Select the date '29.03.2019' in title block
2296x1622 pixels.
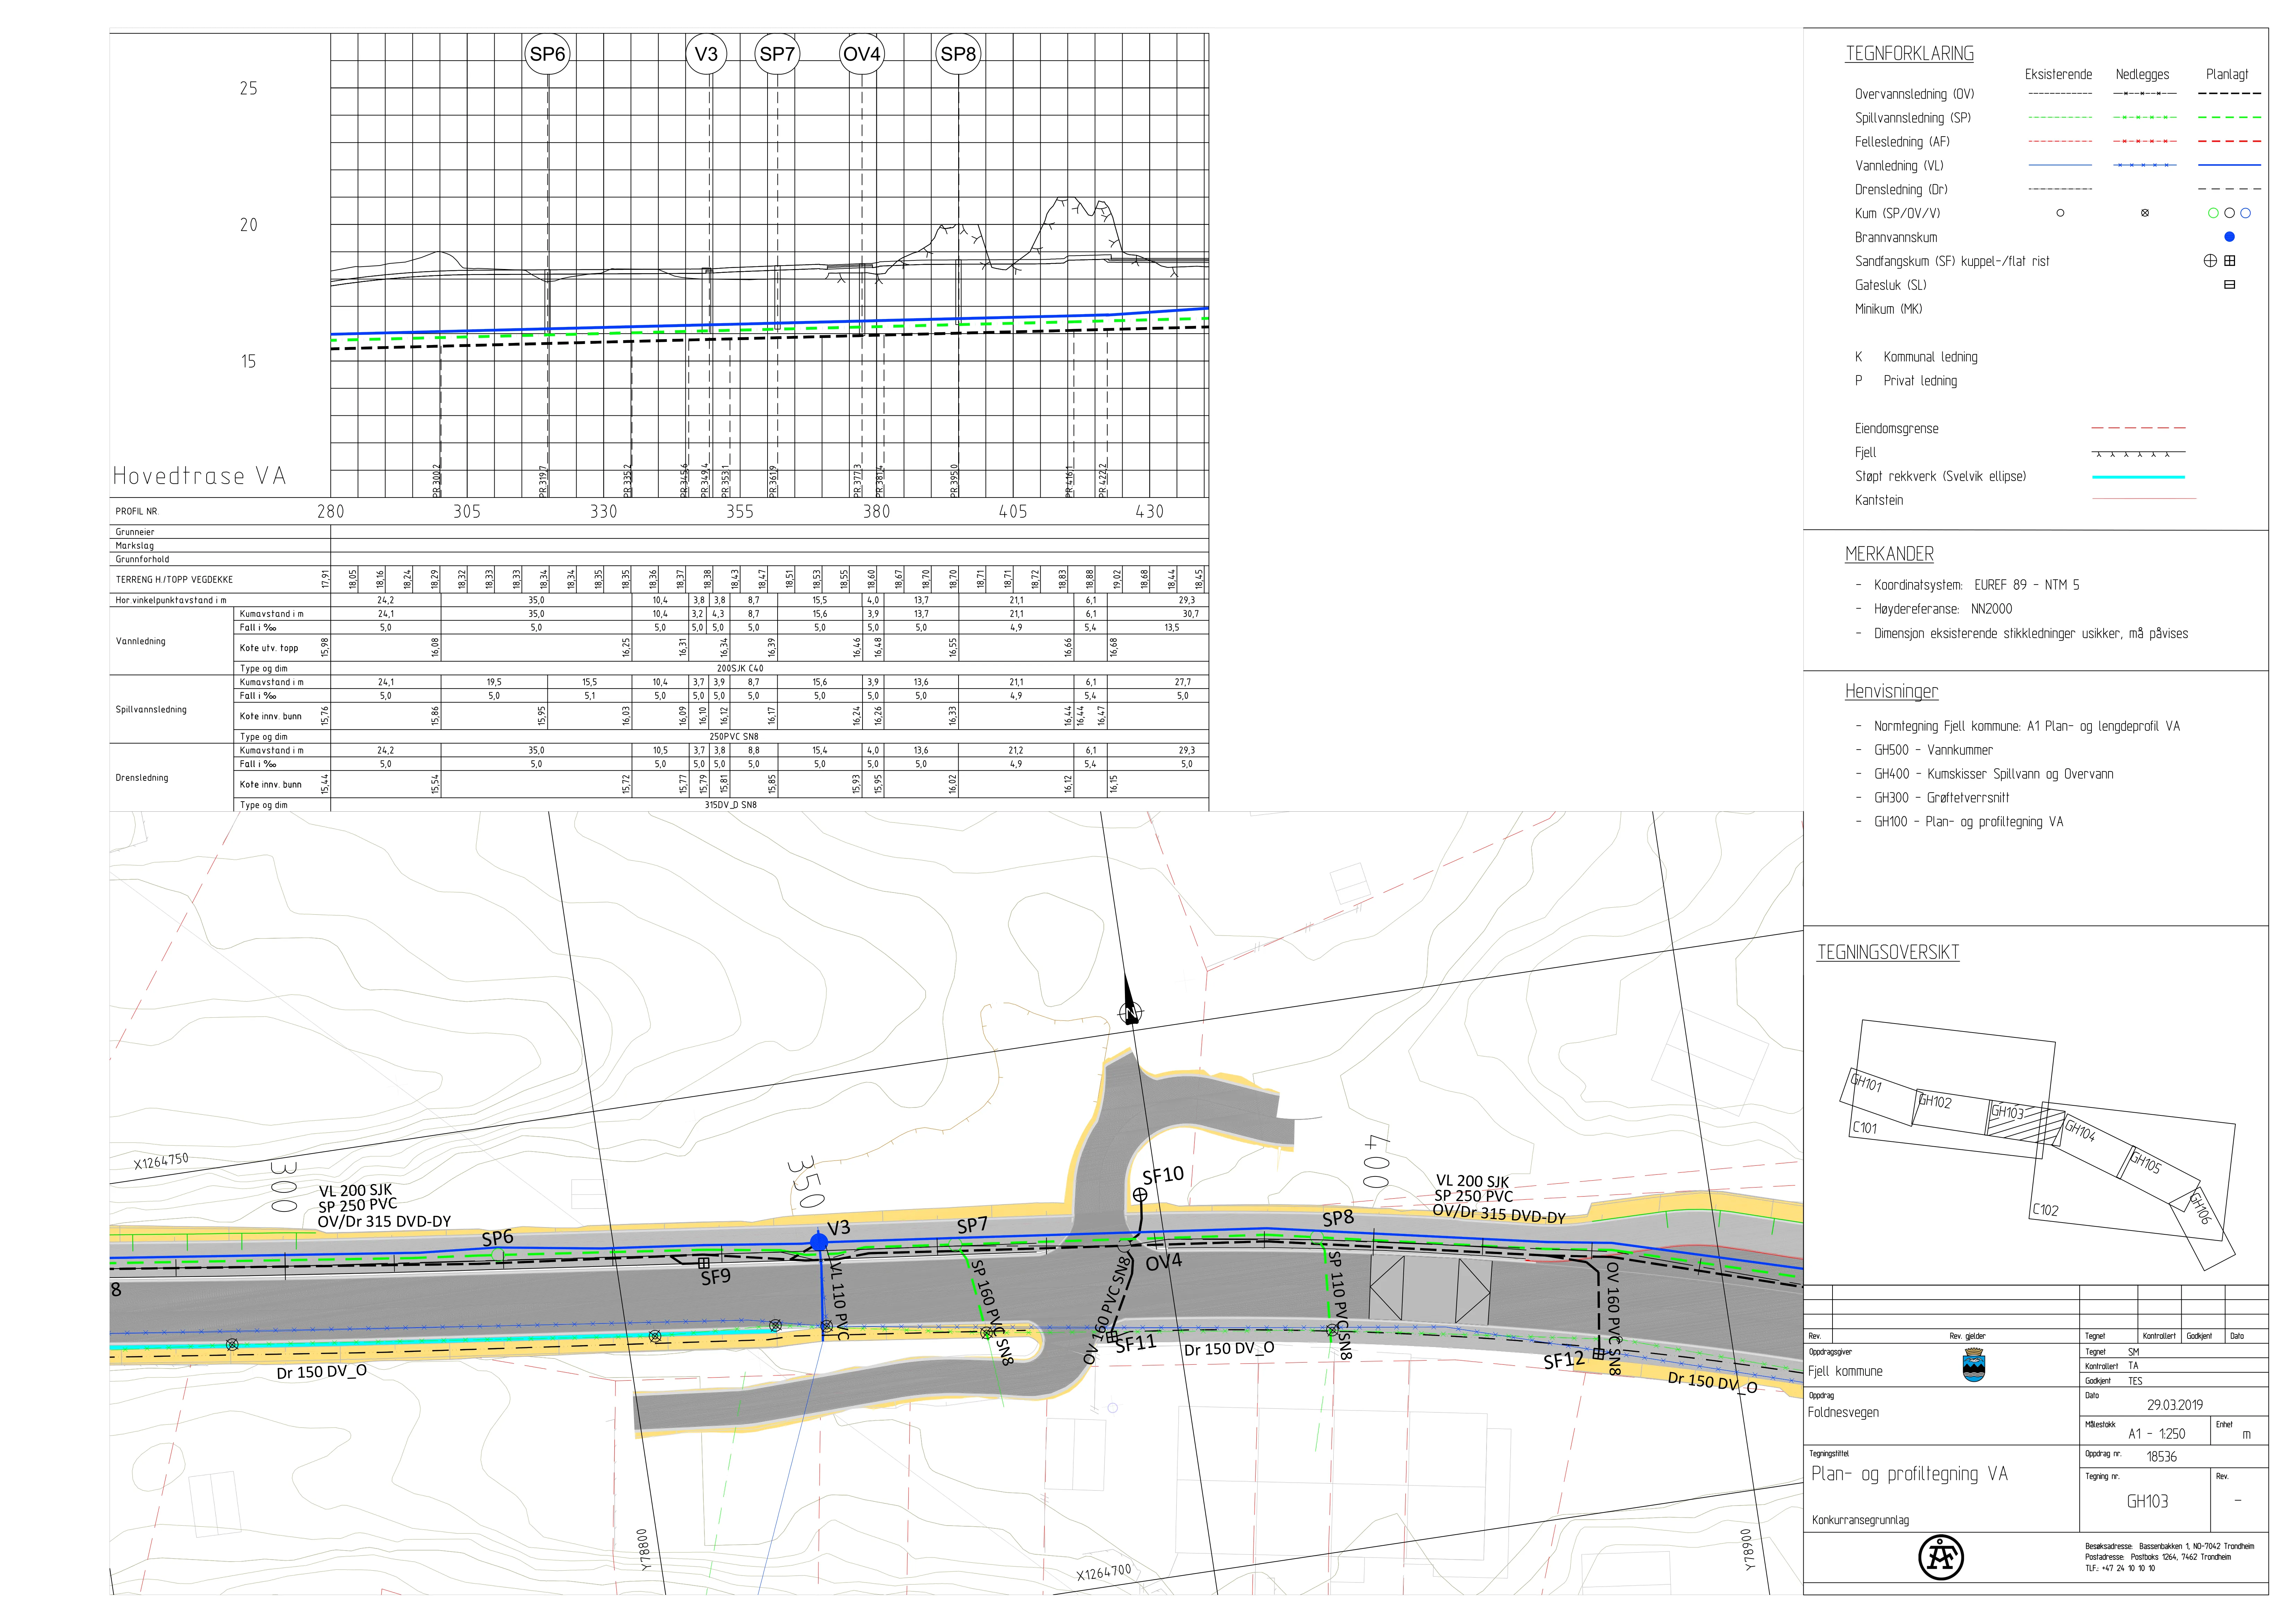[x=2175, y=1405]
